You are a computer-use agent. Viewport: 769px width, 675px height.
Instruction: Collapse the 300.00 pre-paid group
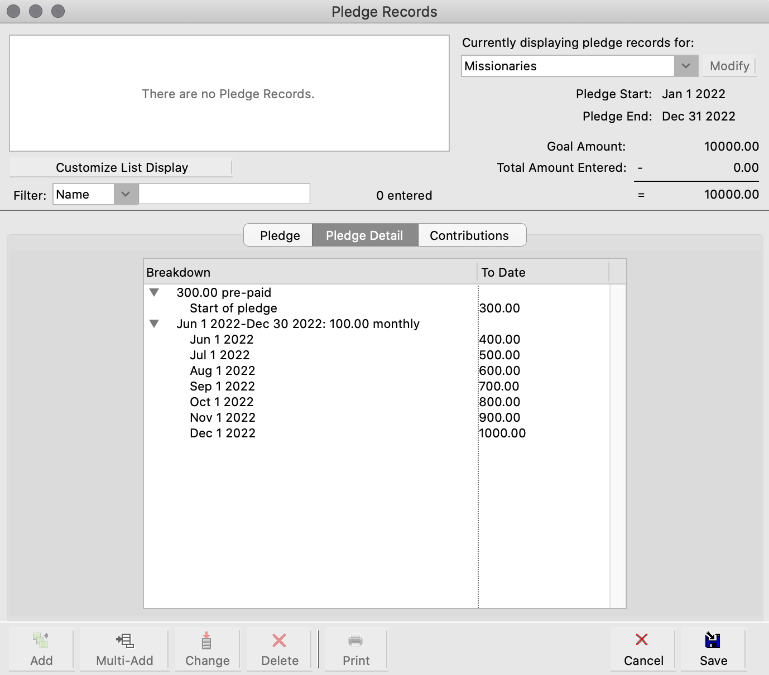pos(155,292)
